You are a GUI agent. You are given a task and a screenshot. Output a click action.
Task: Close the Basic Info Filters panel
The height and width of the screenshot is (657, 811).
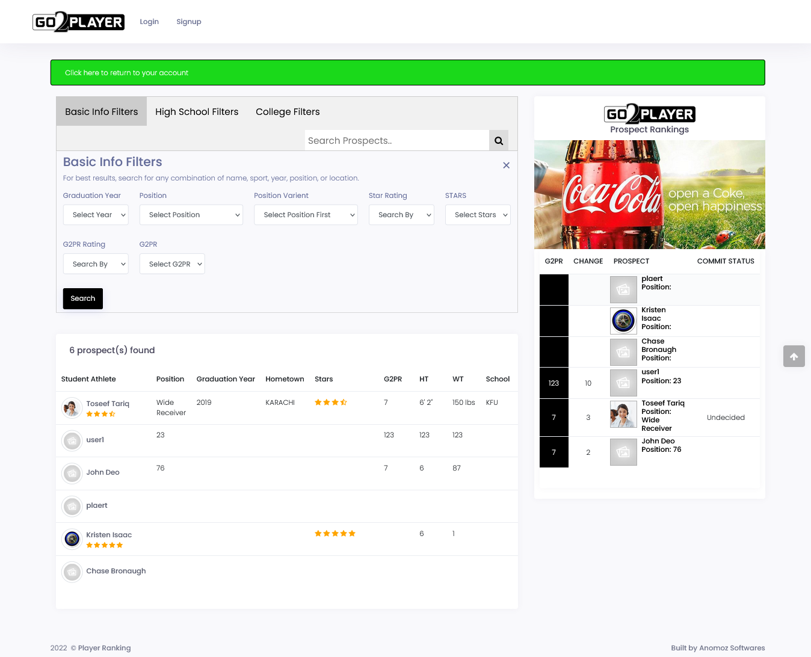(x=506, y=165)
